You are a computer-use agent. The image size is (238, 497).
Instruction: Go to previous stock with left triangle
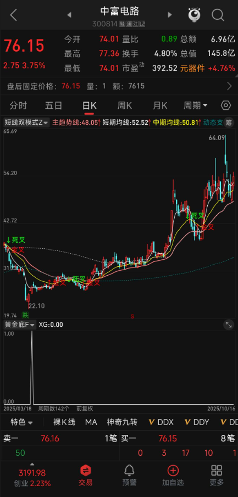(x=69, y=15)
